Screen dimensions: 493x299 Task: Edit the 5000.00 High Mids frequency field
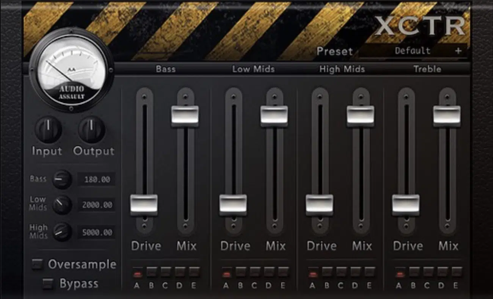click(x=96, y=232)
